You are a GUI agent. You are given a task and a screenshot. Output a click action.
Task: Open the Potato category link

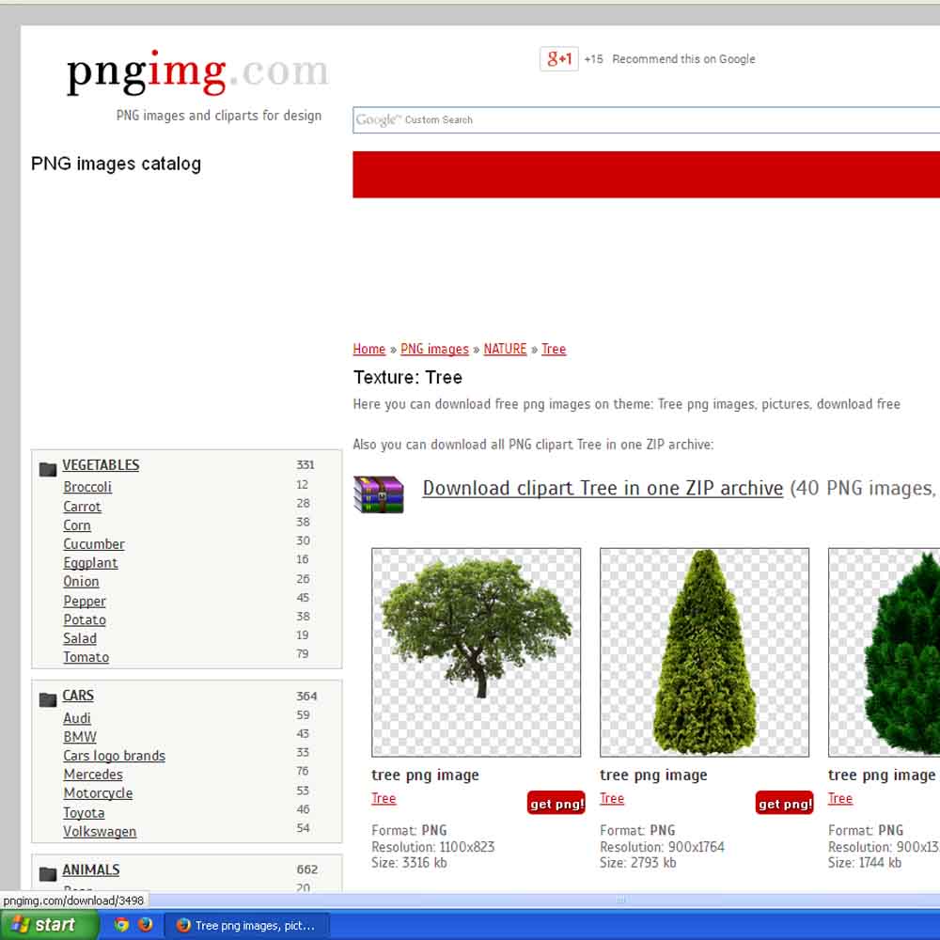tap(85, 619)
